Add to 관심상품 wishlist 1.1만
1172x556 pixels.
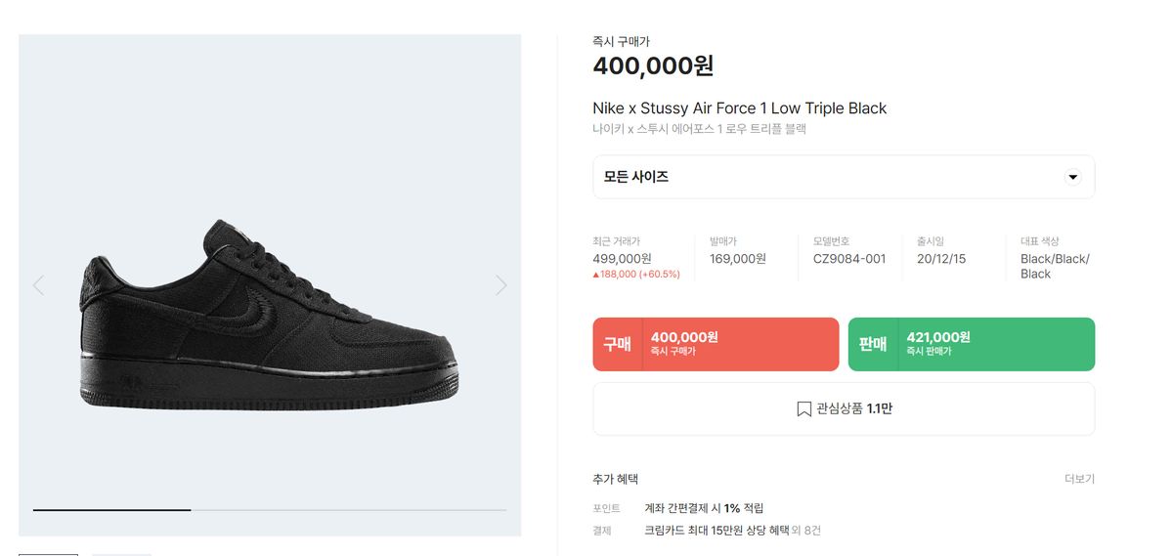[844, 408]
